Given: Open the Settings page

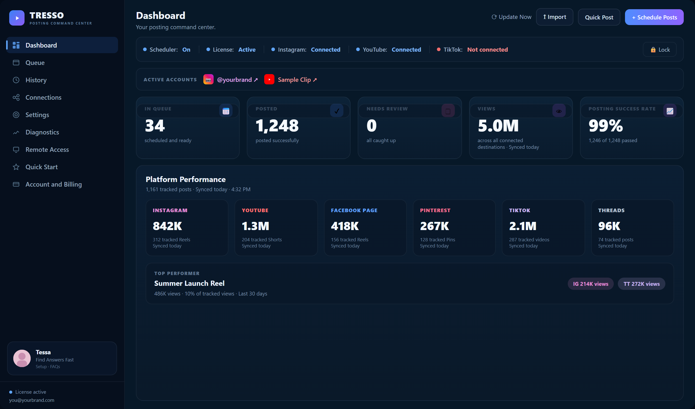Looking at the screenshot, I should pos(62,115).
